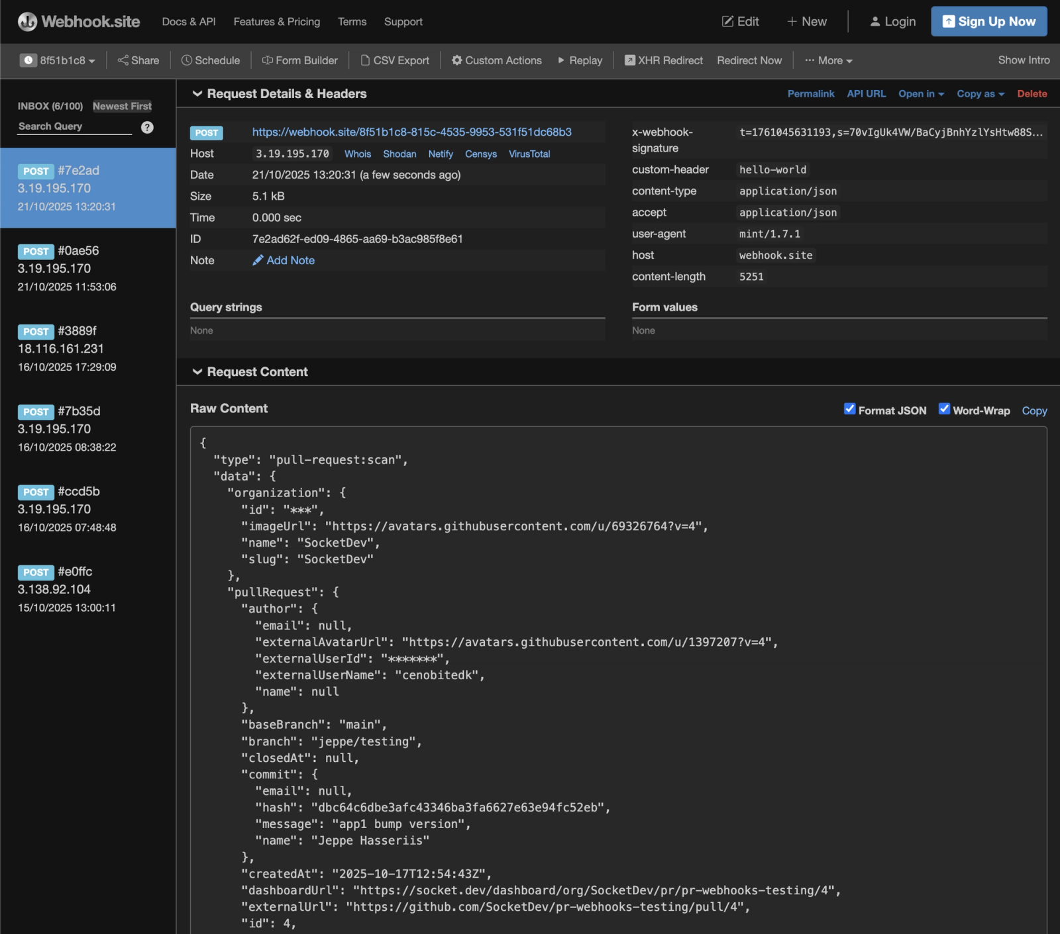1060x934 pixels.
Task: Click the CSV Export file icon
Action: point(365,60)
